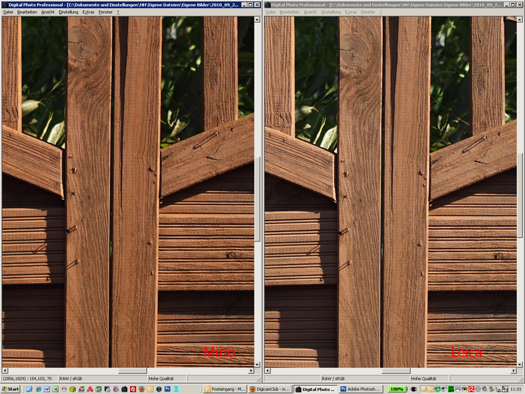Click Hohe Qualität in left status bar

pos(161,379)
